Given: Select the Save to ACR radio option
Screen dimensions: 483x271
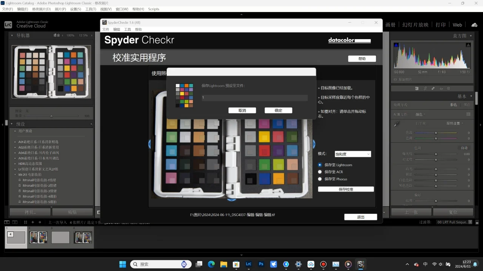Looking at the screenshot, I should click(320, 172).
